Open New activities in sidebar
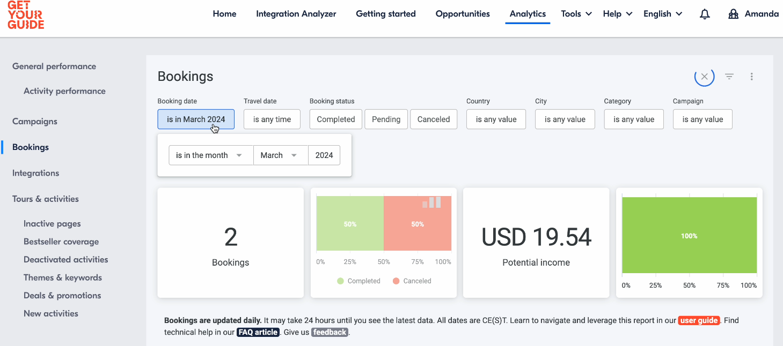This screenshot has height=346, width=783. click(51, 313)
